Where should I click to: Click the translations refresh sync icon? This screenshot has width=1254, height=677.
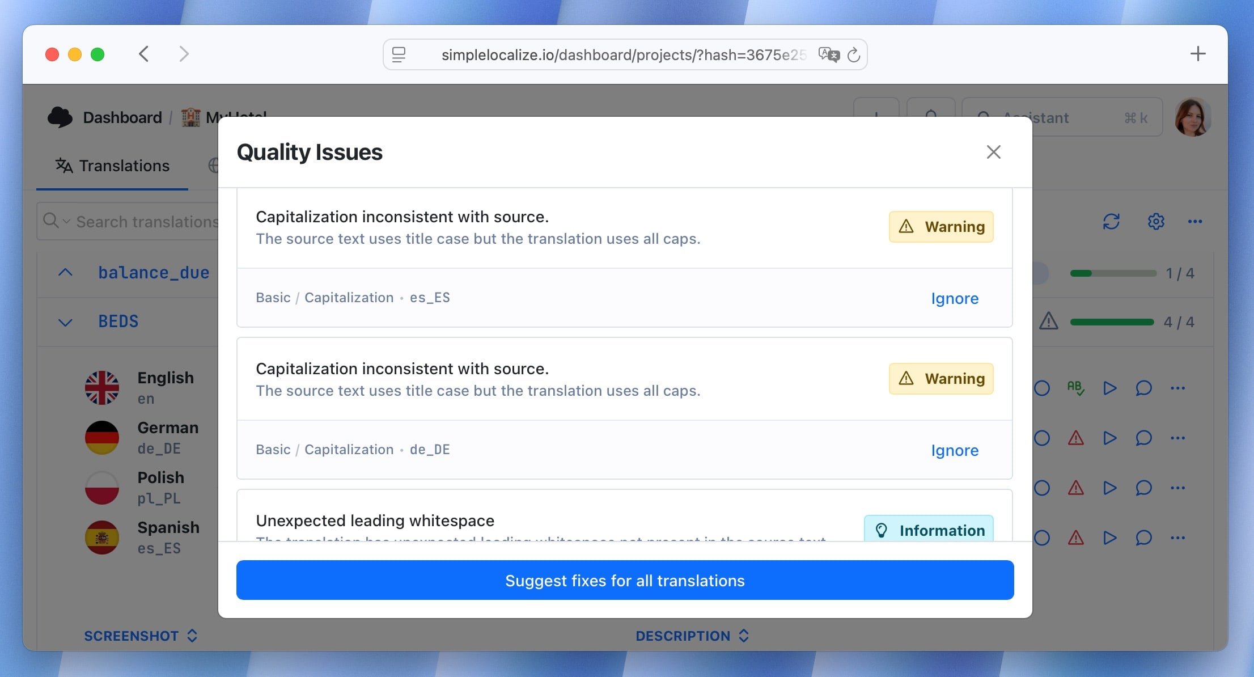tap(1111, 221)
